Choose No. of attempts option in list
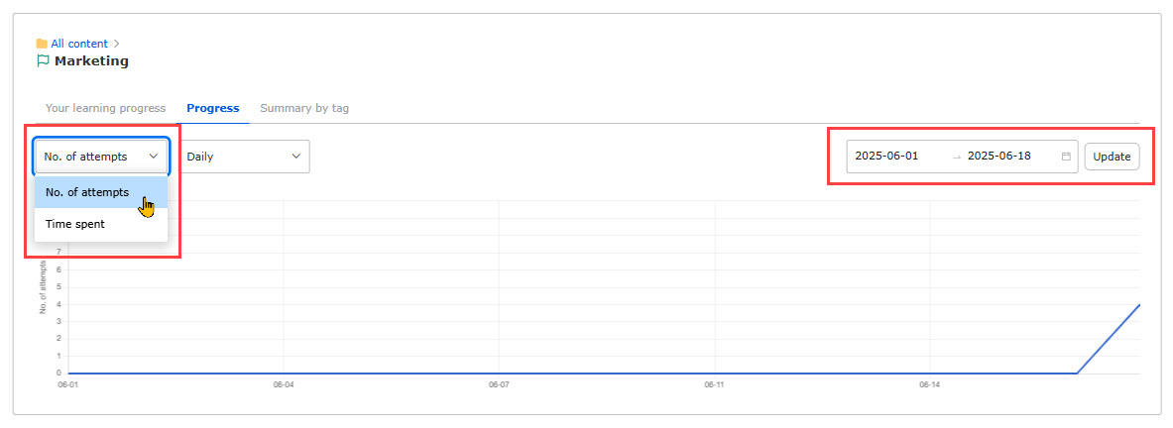 click(87, 192)
